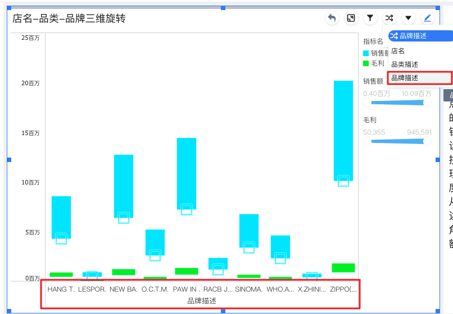The width and height of the screenshot is (453, 314).
Task: Click the '50,355' 毛利 min value
Action: point(374,132)
